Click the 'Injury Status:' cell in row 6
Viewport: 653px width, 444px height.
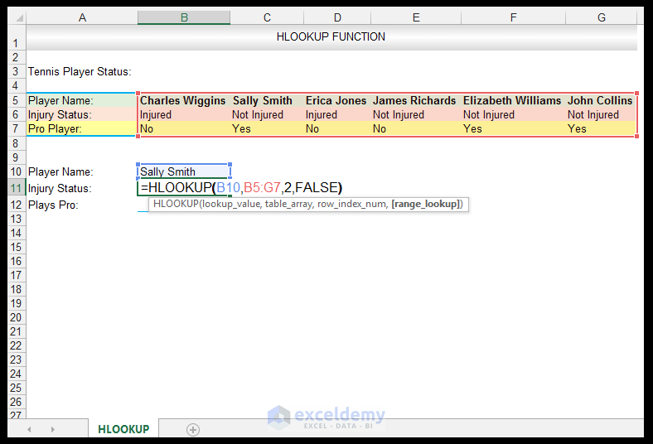click(81, 114)
